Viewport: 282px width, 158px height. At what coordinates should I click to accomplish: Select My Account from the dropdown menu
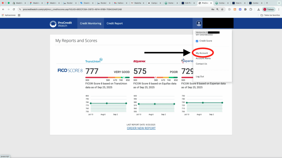(x=202, y=53)
